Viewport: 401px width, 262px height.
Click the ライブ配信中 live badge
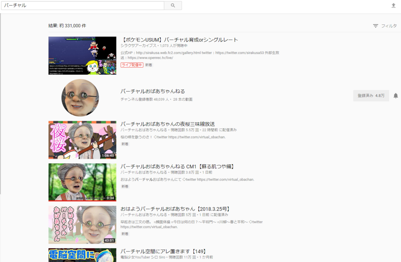point(132,65)
